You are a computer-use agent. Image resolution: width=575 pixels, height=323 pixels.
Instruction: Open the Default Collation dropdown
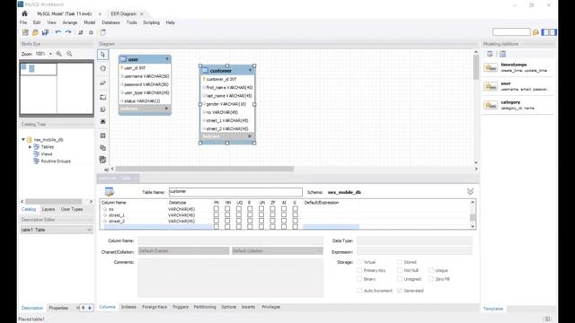pyautogui.click(x=278, y=251)
